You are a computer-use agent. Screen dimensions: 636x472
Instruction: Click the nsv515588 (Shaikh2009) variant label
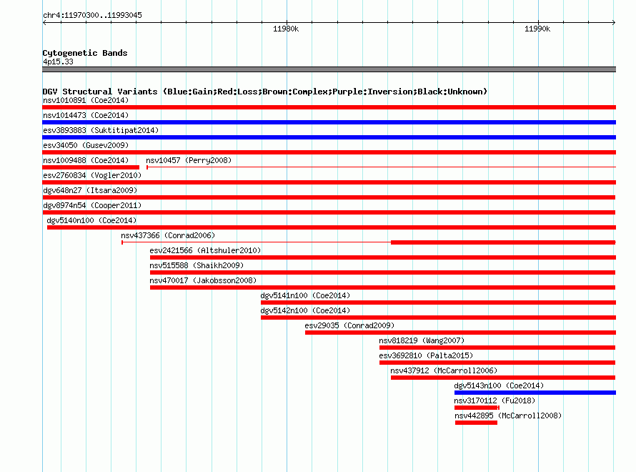tap(197, 265)
